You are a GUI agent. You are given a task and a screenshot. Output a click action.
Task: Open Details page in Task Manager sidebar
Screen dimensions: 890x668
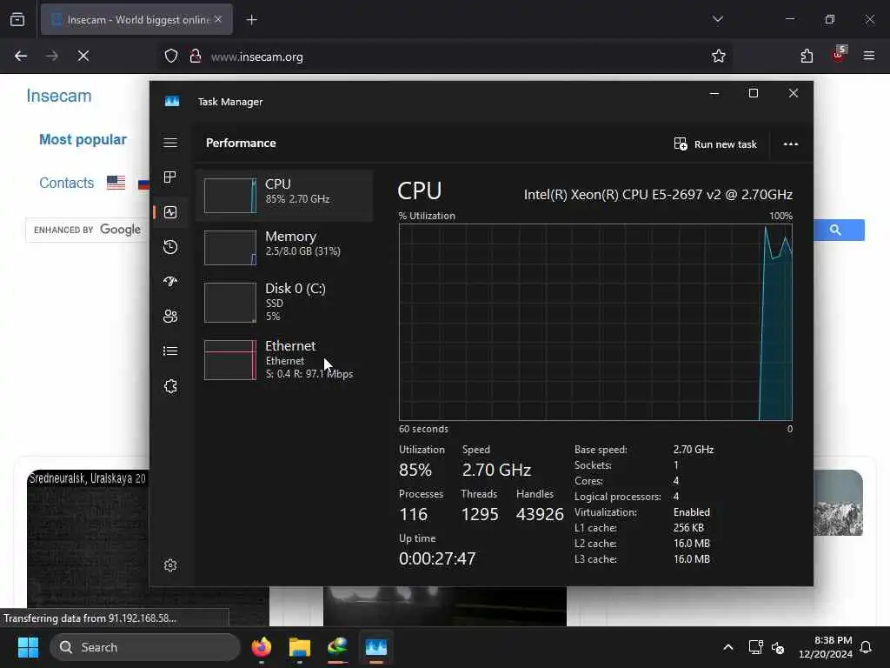(x=170, y=351)
